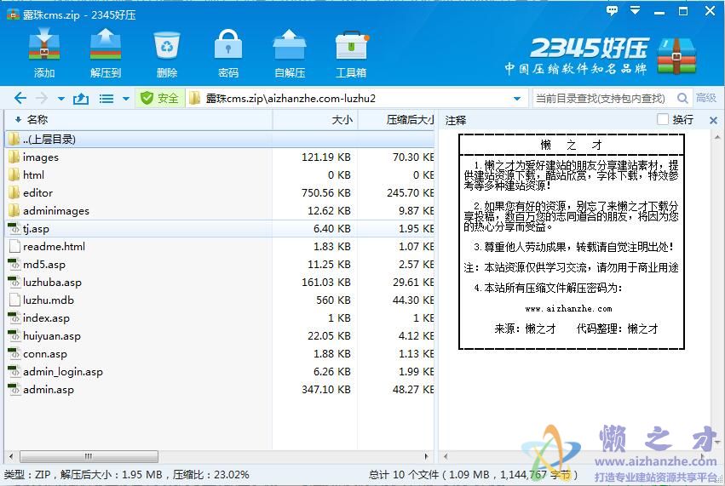Click the up-one-level folder icon
Viewport: 725px width, 486px height.
pyautogui.click(x=81, y=98)
